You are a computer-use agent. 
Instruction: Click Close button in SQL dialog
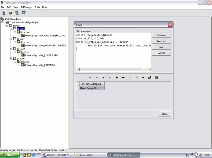pos(165,114)
